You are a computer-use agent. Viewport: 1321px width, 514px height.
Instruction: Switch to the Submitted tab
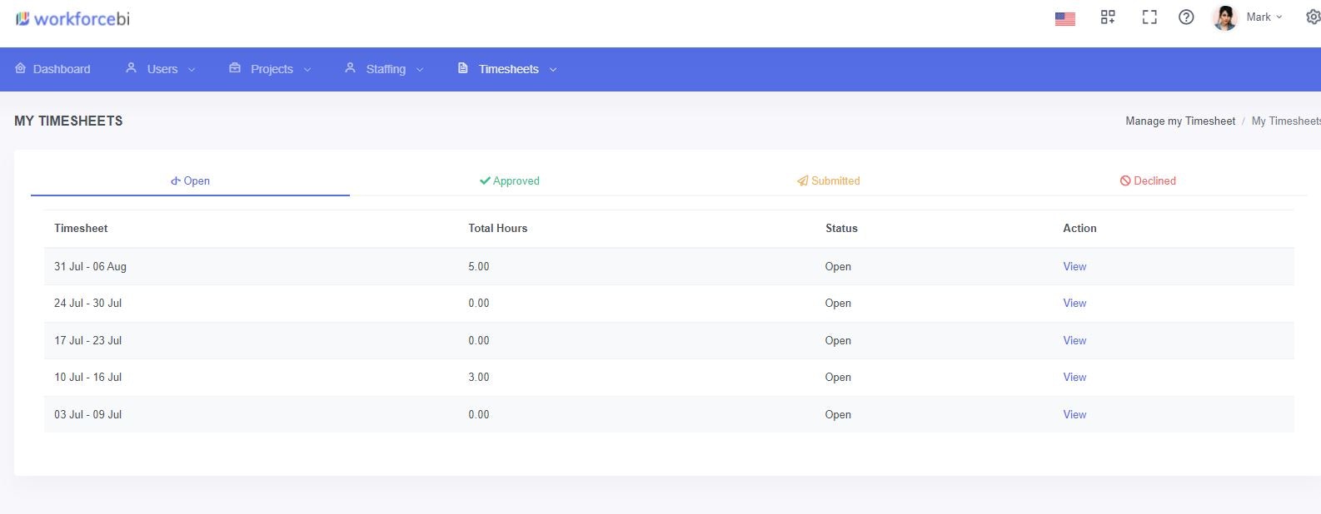coord(828,180)
